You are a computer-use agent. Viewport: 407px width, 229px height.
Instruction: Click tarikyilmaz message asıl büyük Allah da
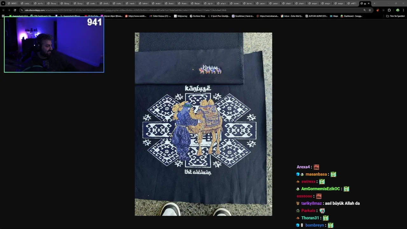342,204
